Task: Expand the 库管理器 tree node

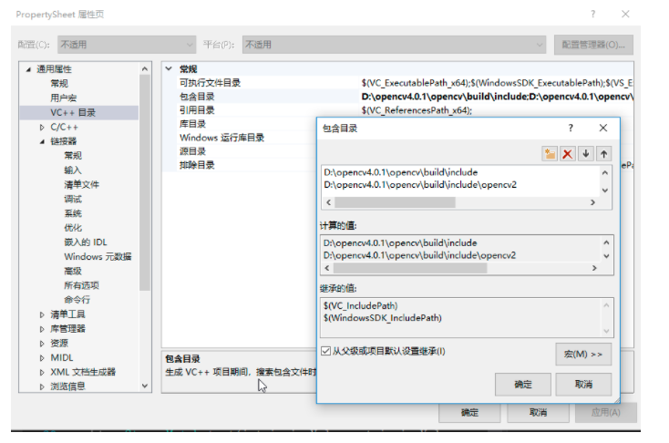Action: point(42,329)
